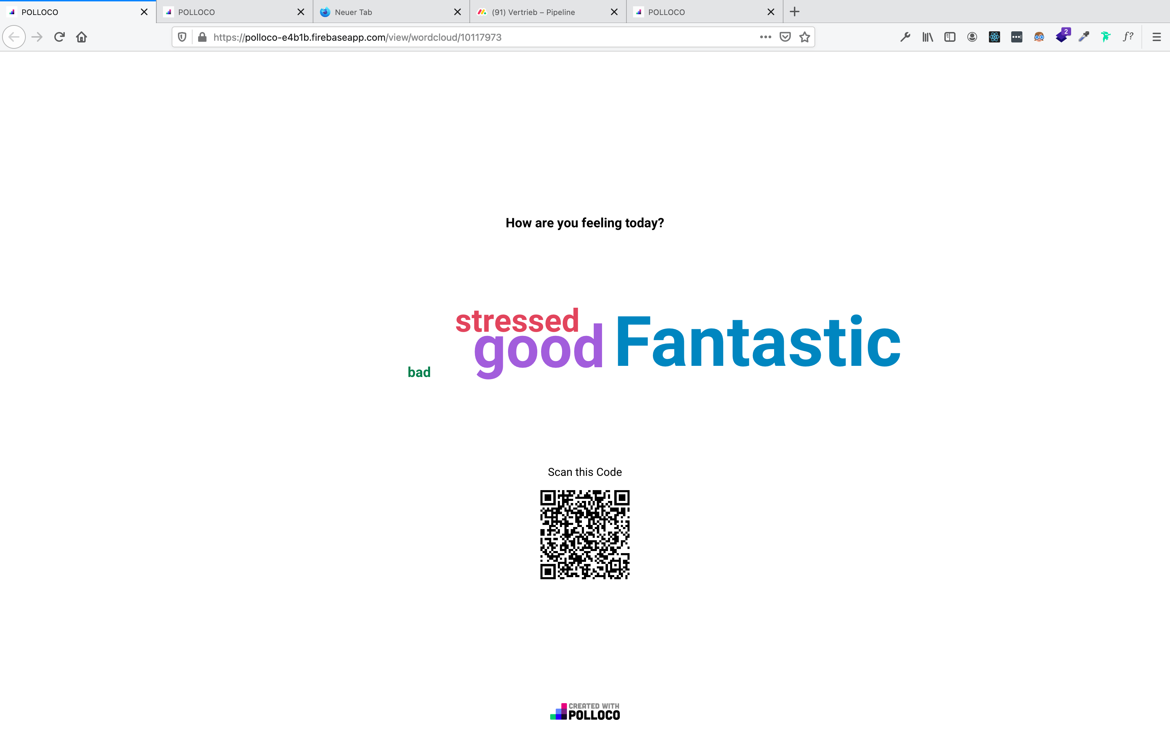This screenshot has width=1170, height=731.
Task: Open page actions three-dot menu
Action: tap(765, 37)
